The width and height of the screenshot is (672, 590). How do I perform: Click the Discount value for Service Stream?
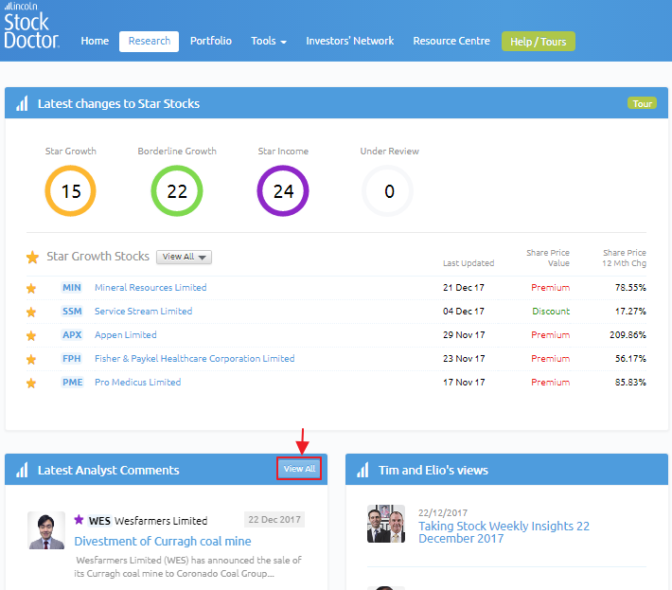551,311
